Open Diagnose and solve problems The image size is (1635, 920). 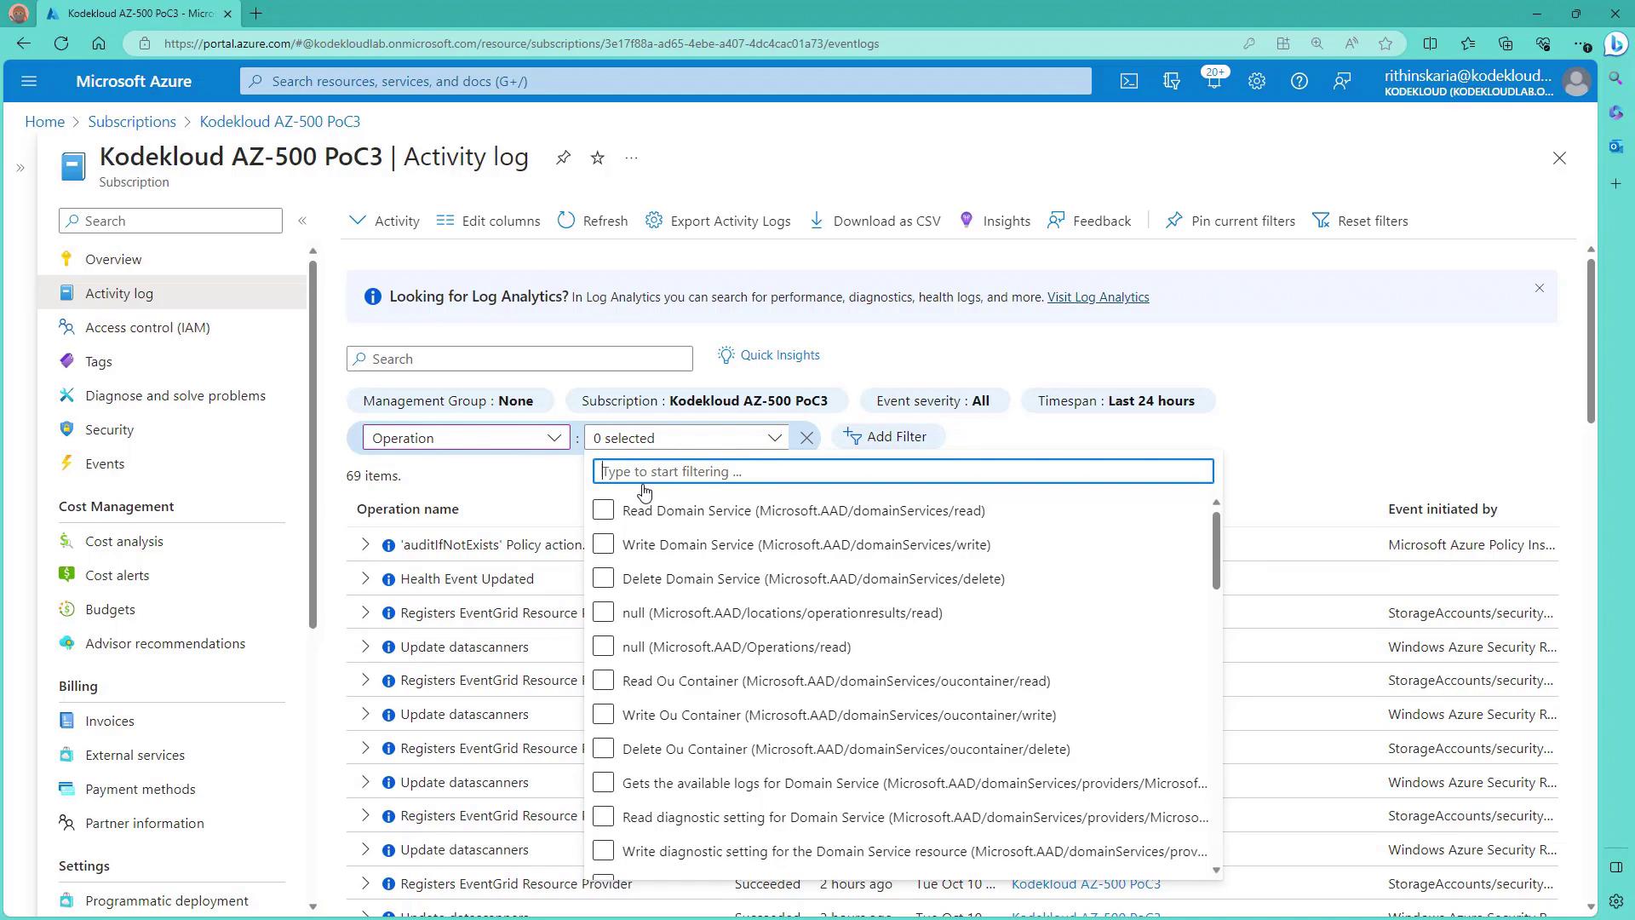pos(175,395)
